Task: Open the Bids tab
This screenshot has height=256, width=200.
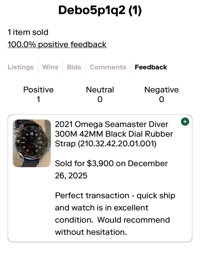Action: click(74, 67)
